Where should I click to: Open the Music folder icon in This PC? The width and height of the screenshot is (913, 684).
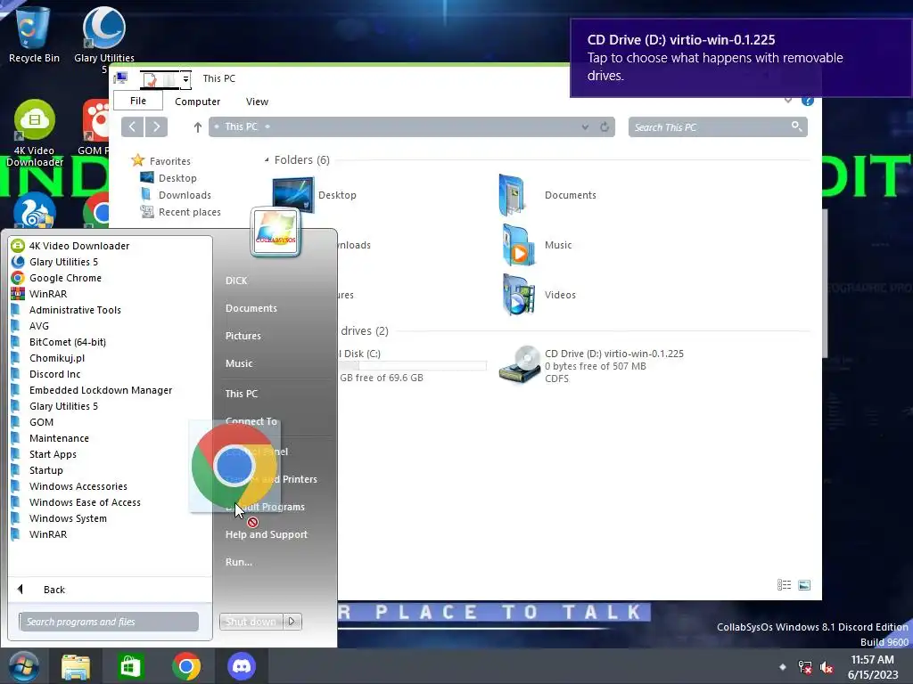[x=518, y=245]
